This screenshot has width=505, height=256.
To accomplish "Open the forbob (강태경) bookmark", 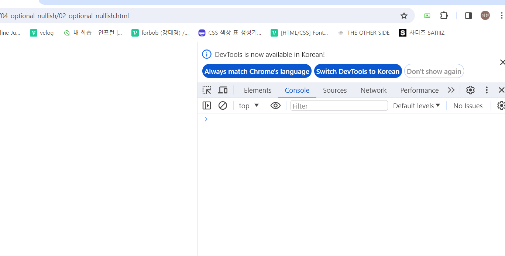I will tap(160, 33).
